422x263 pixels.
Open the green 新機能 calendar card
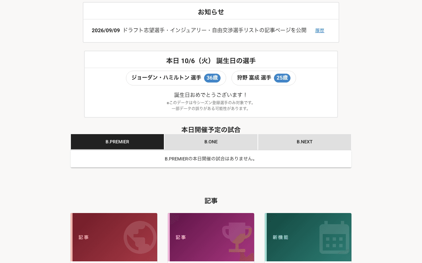[308, 237]
